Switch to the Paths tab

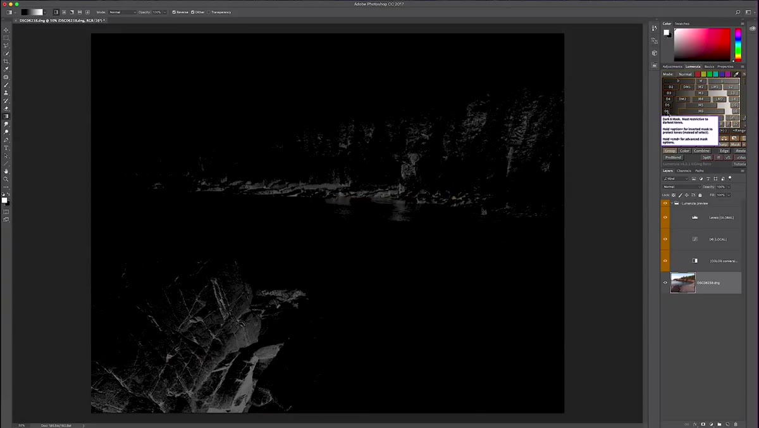[699, 171]
